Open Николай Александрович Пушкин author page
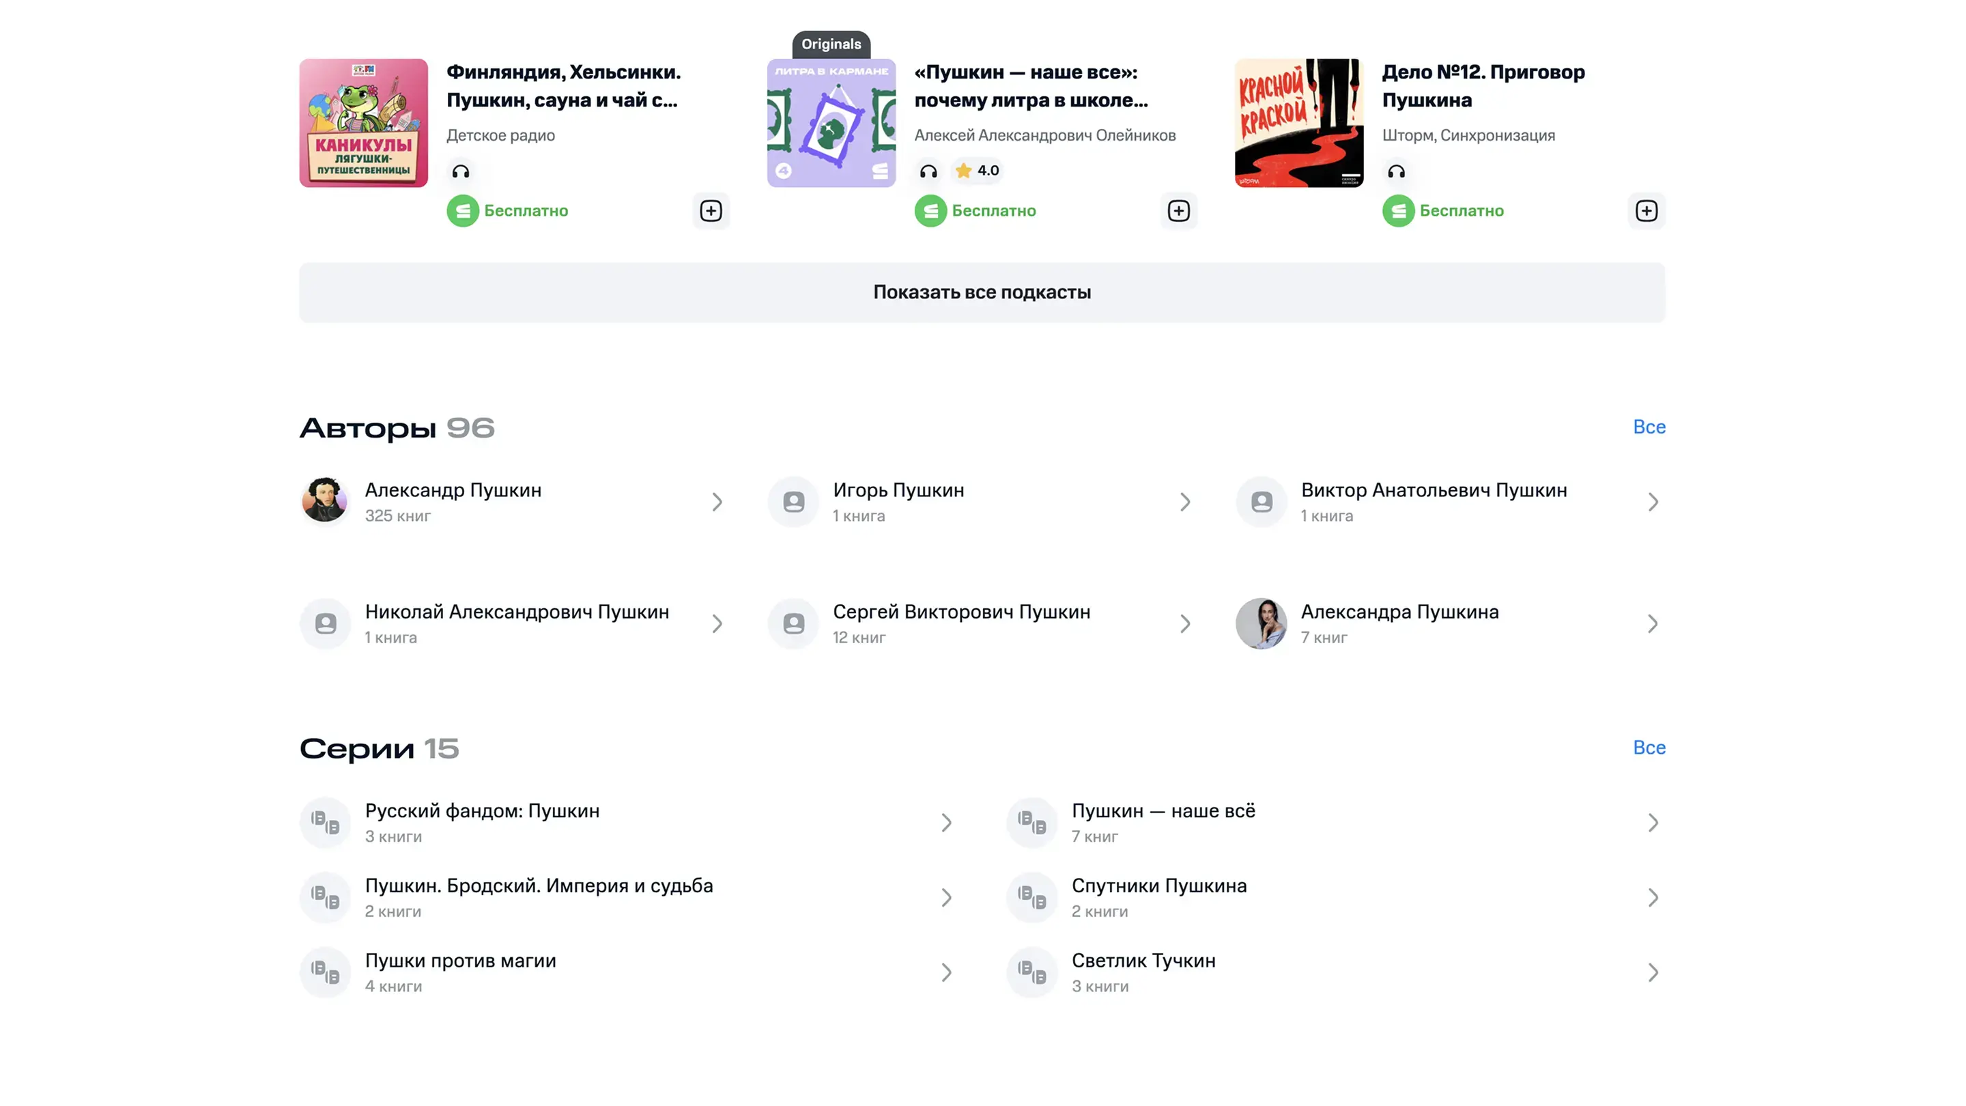This screenshot has width=1966, height=1106. click(516, 612)
